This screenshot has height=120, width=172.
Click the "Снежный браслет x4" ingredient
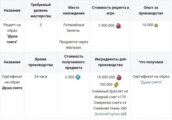point(110,91)
